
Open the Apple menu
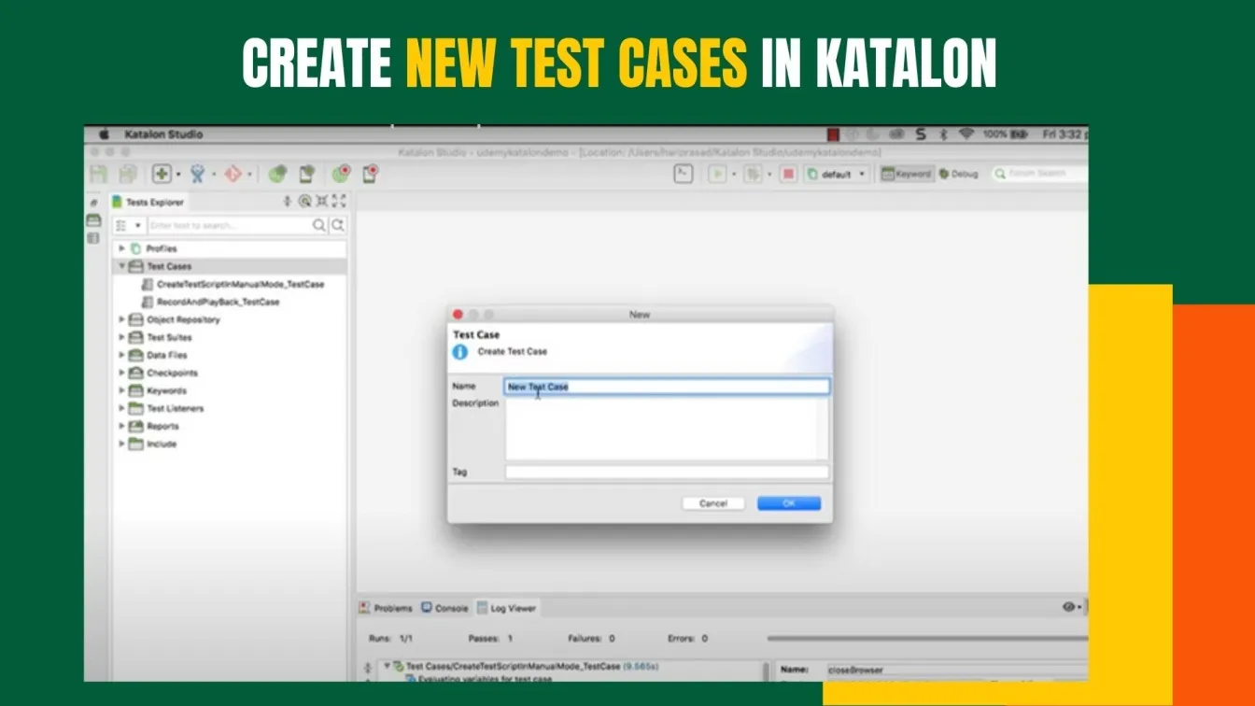(x=104, y=134)
